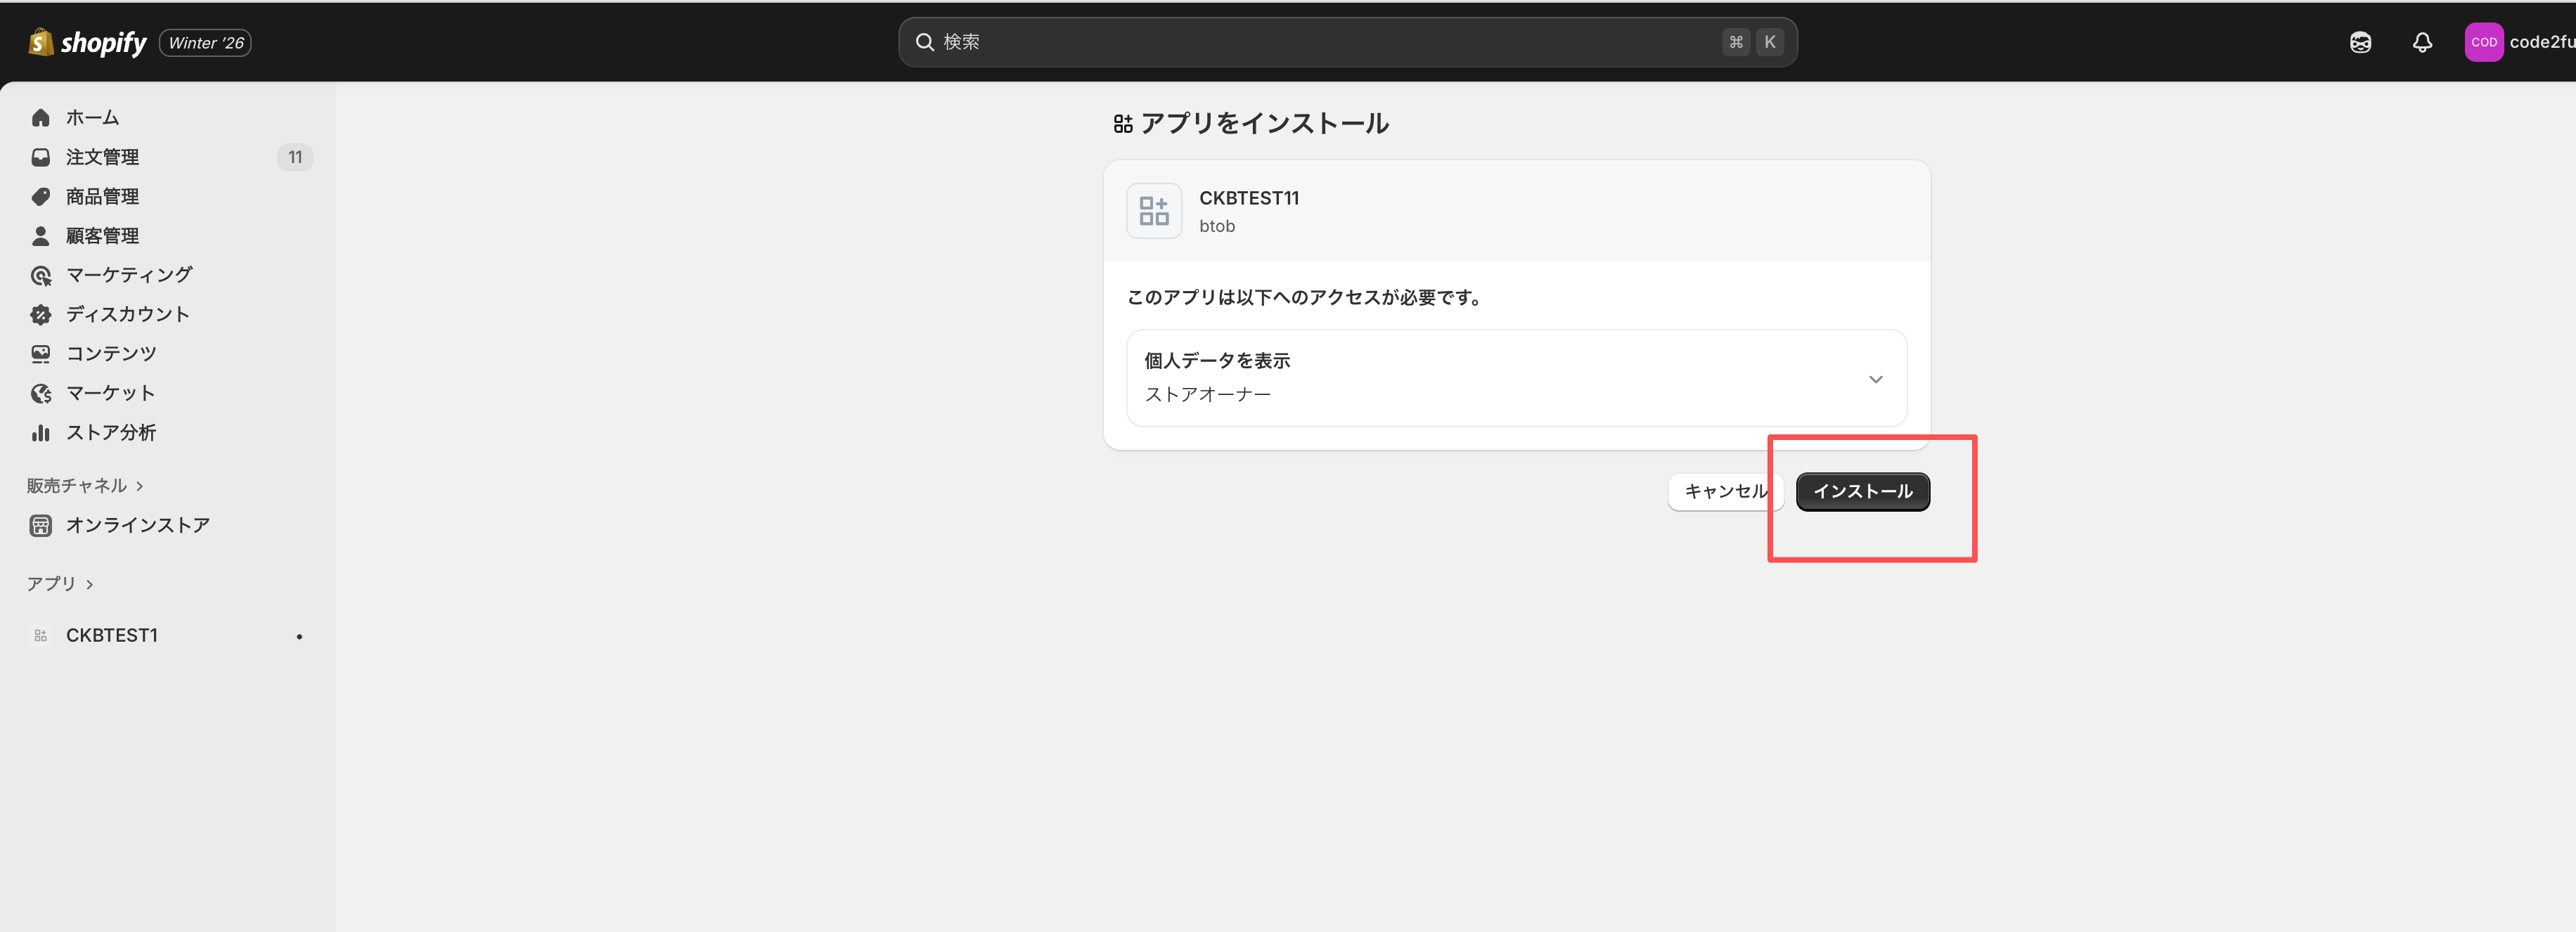Select コンテンツ in the sidebar menu
Image resolution: width=2576 pixels, height=932 pixels.
point(111,352)
